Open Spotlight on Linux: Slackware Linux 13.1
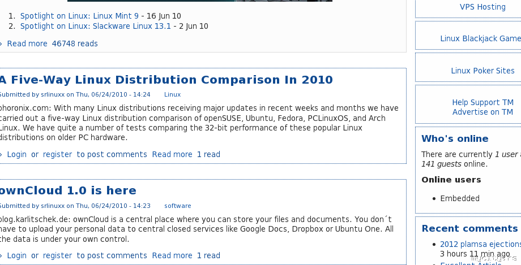The width and height of the screenshot is (521, 265). pos(95,26)
